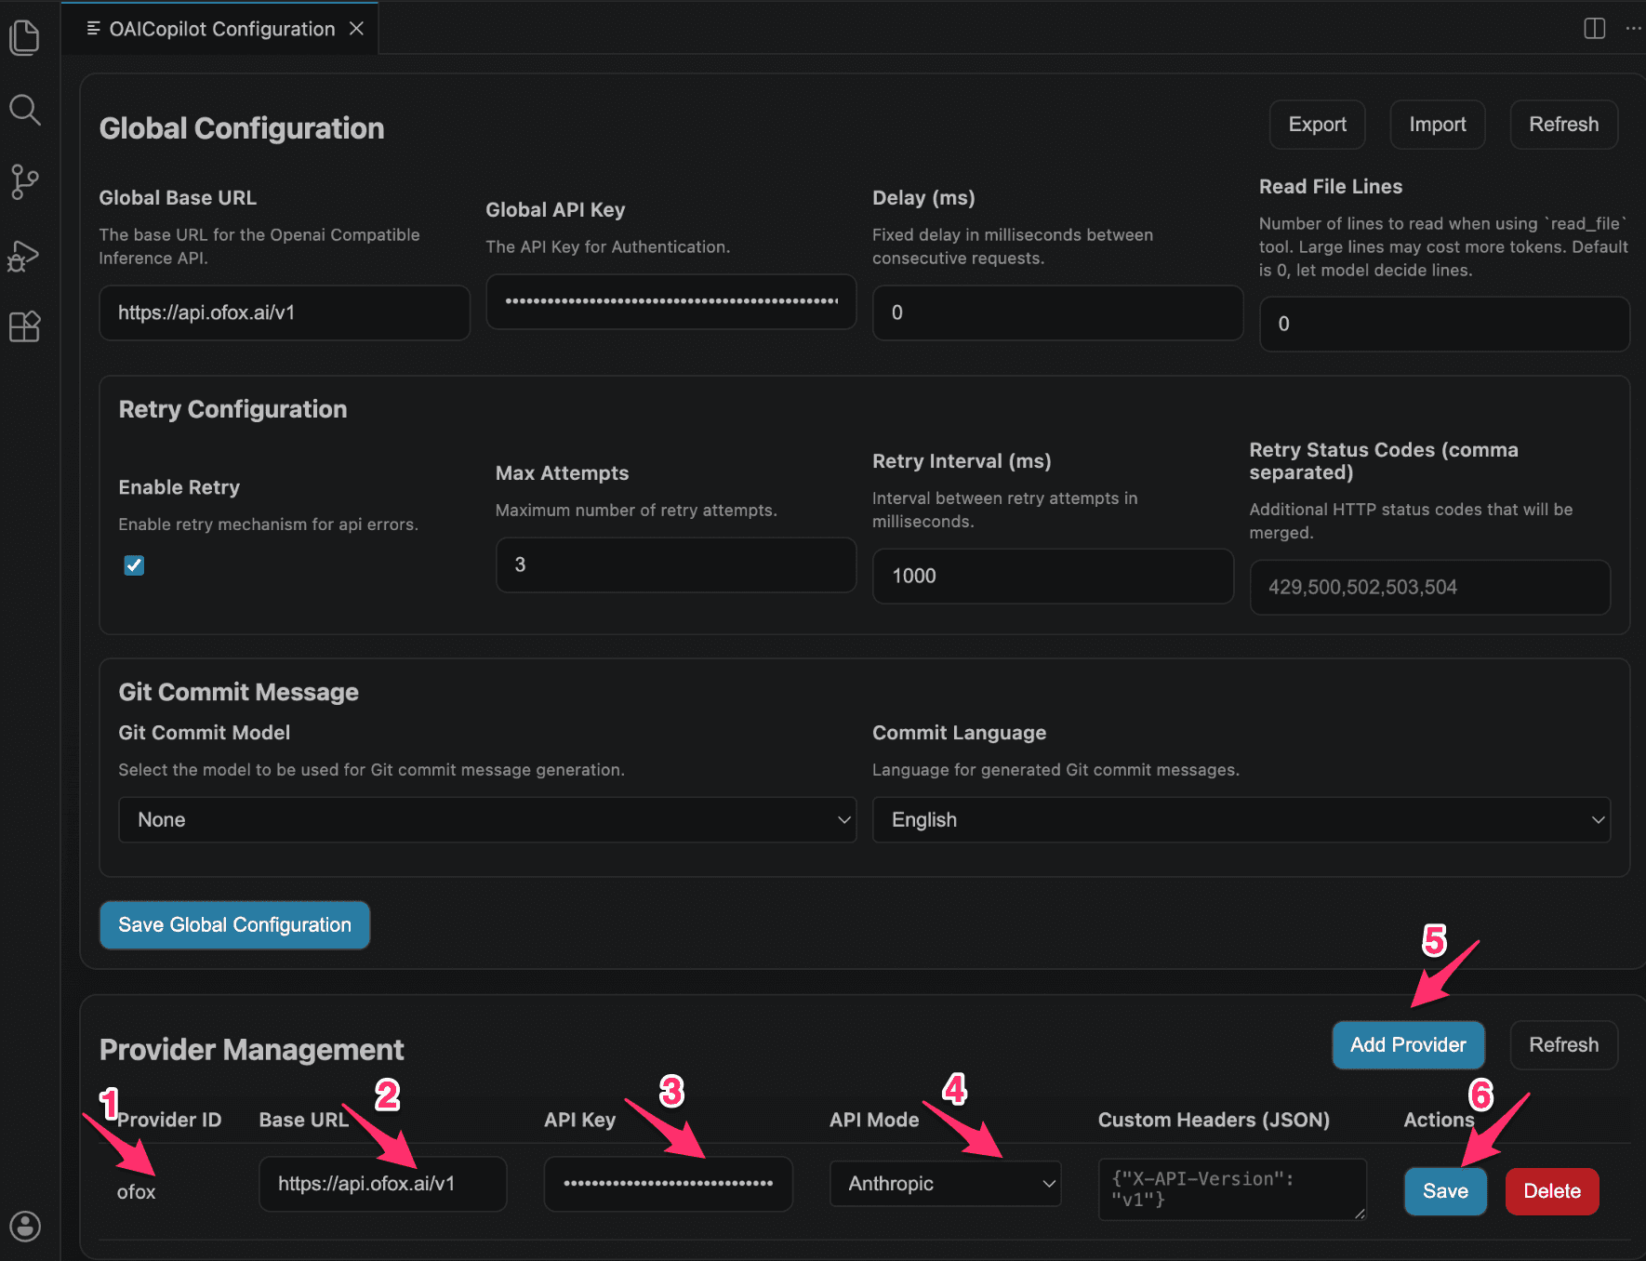Open the Source Control view
The width and height of the screenshot is (1646, 1261).
coord(24,181)
